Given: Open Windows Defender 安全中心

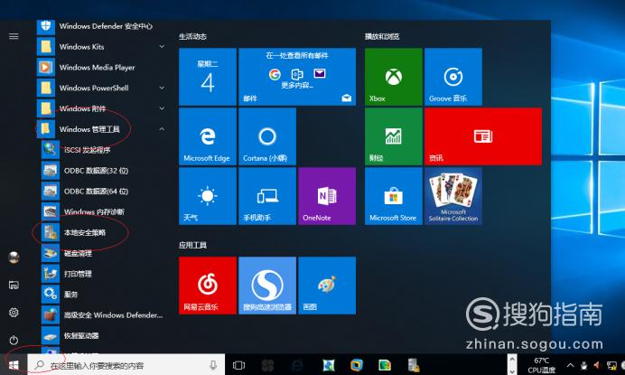Looking at the screenshot, I should tap(102, 26).
